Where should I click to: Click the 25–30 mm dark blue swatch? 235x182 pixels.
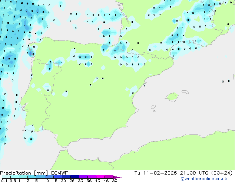pos(75,177)
